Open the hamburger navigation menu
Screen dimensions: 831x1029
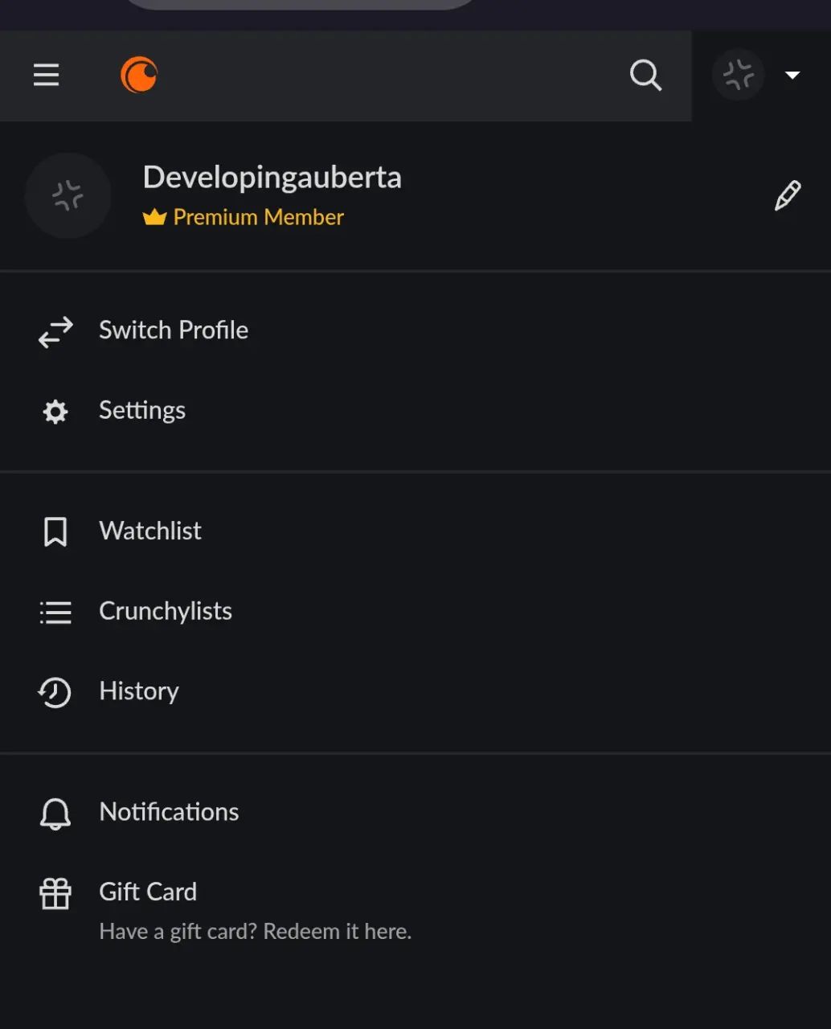[46, 76]
